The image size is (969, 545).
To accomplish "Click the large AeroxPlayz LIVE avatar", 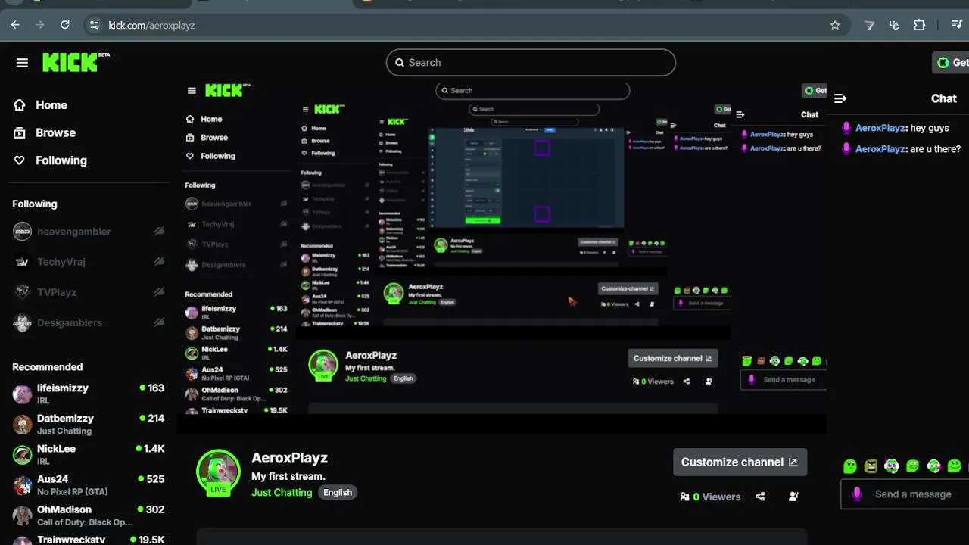I will click(x=218, y=472).
